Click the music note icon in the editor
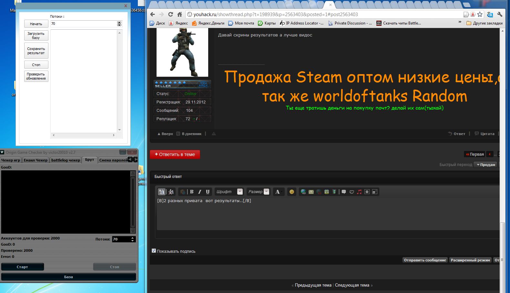The image size is (510, 293). tap(359, 192)
